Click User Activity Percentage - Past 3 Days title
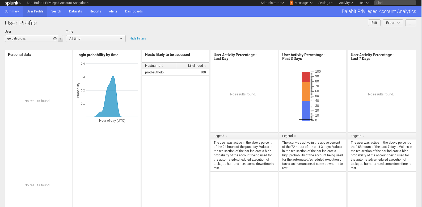 (303, 57)
